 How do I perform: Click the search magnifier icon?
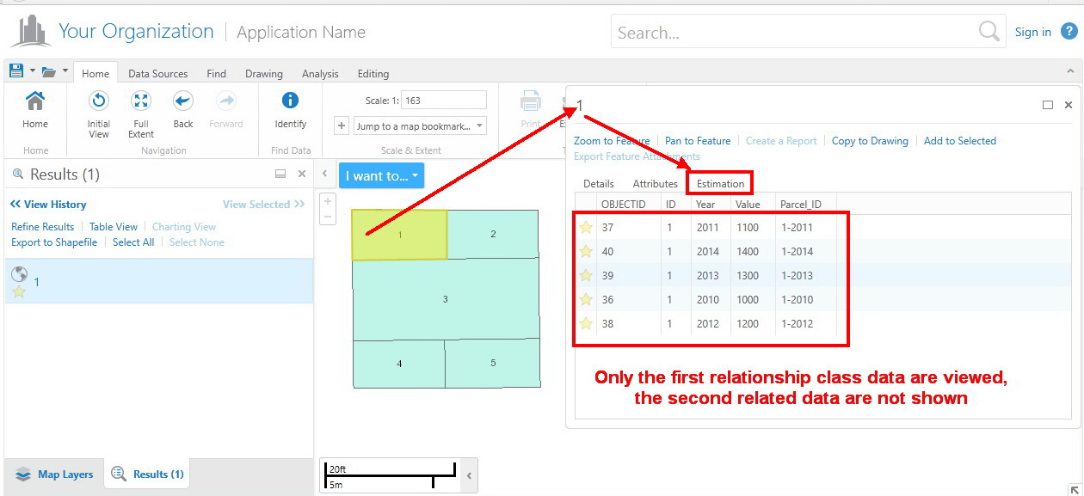[989, 33]
